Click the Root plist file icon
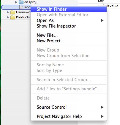 coord(21,7)
